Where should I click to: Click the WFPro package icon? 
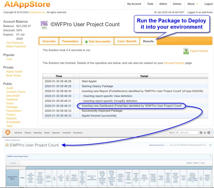coord(44,25)
